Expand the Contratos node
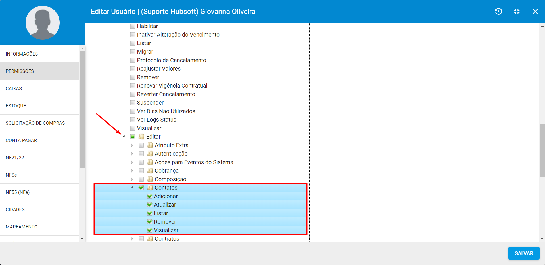The height and width of the screenshot is (265, 545). click(x=132, y=239)
